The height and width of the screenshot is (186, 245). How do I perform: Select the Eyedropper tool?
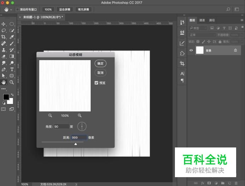point(12,37)
